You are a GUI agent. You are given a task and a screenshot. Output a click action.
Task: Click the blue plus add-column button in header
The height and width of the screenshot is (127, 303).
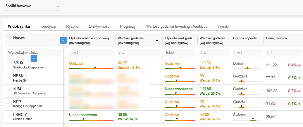click(x=63, y=40)
